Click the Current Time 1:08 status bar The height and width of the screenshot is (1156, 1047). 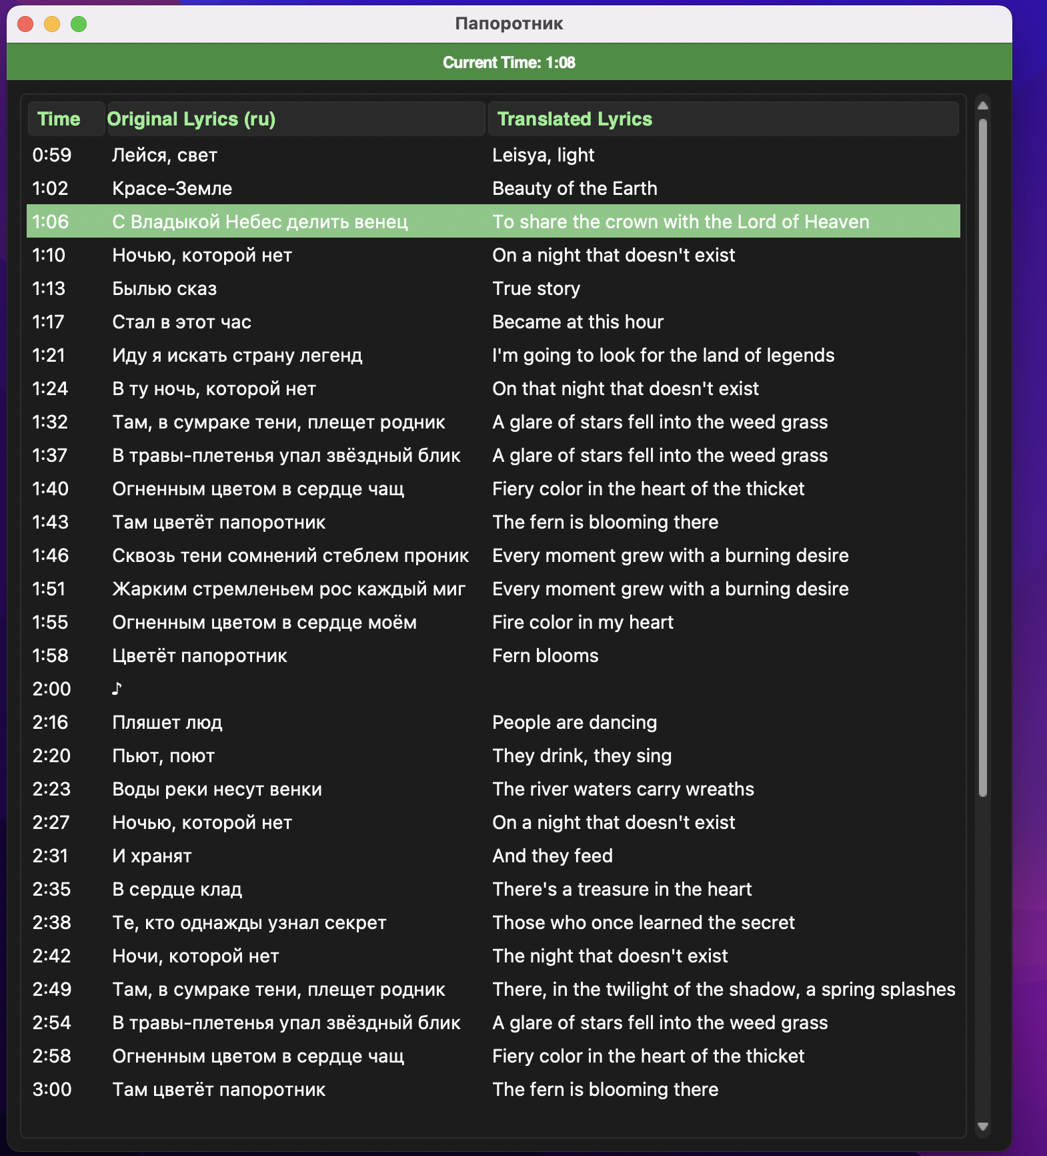[x=509, y=62]
